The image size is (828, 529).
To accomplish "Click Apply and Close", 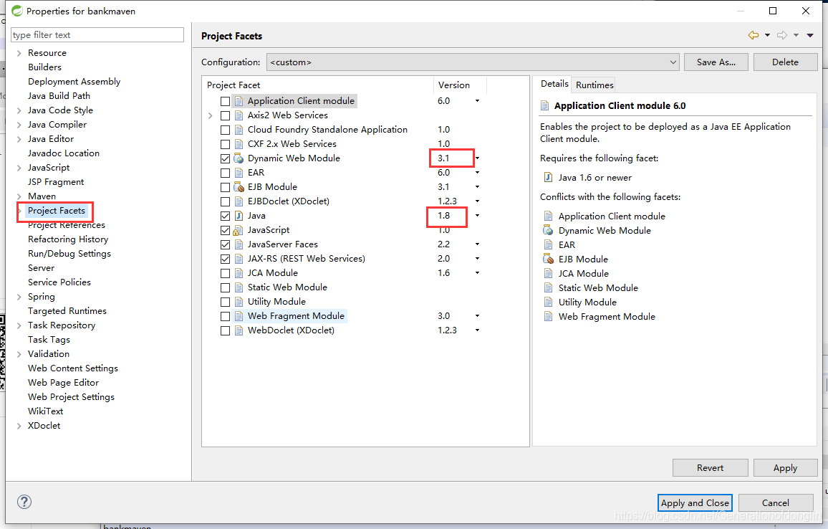I will point(695,502).
